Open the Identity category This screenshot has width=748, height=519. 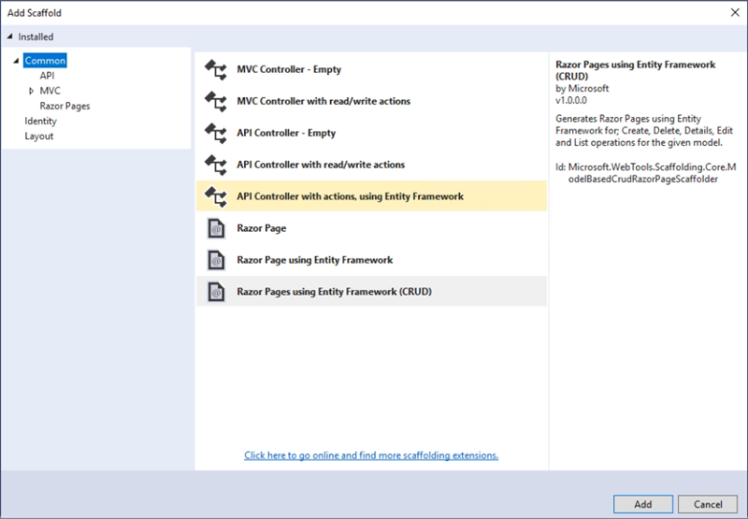tap(40, 121)
